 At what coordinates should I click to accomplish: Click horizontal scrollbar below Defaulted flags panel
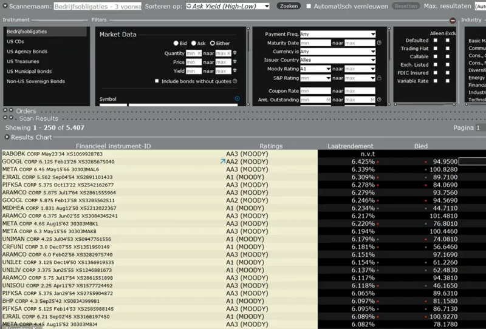(x=425, y=104)
